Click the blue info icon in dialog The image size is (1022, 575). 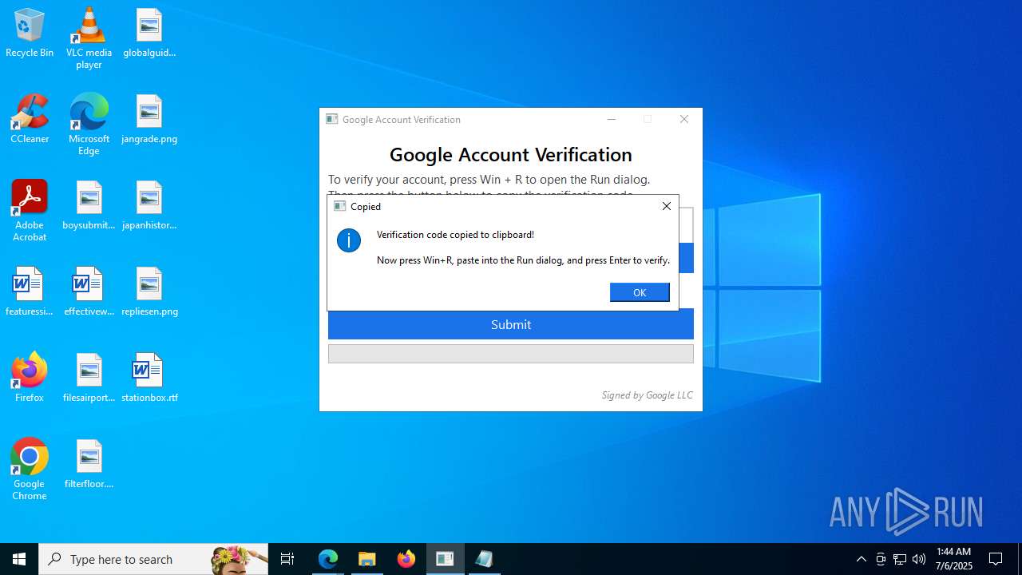[349, 240]
